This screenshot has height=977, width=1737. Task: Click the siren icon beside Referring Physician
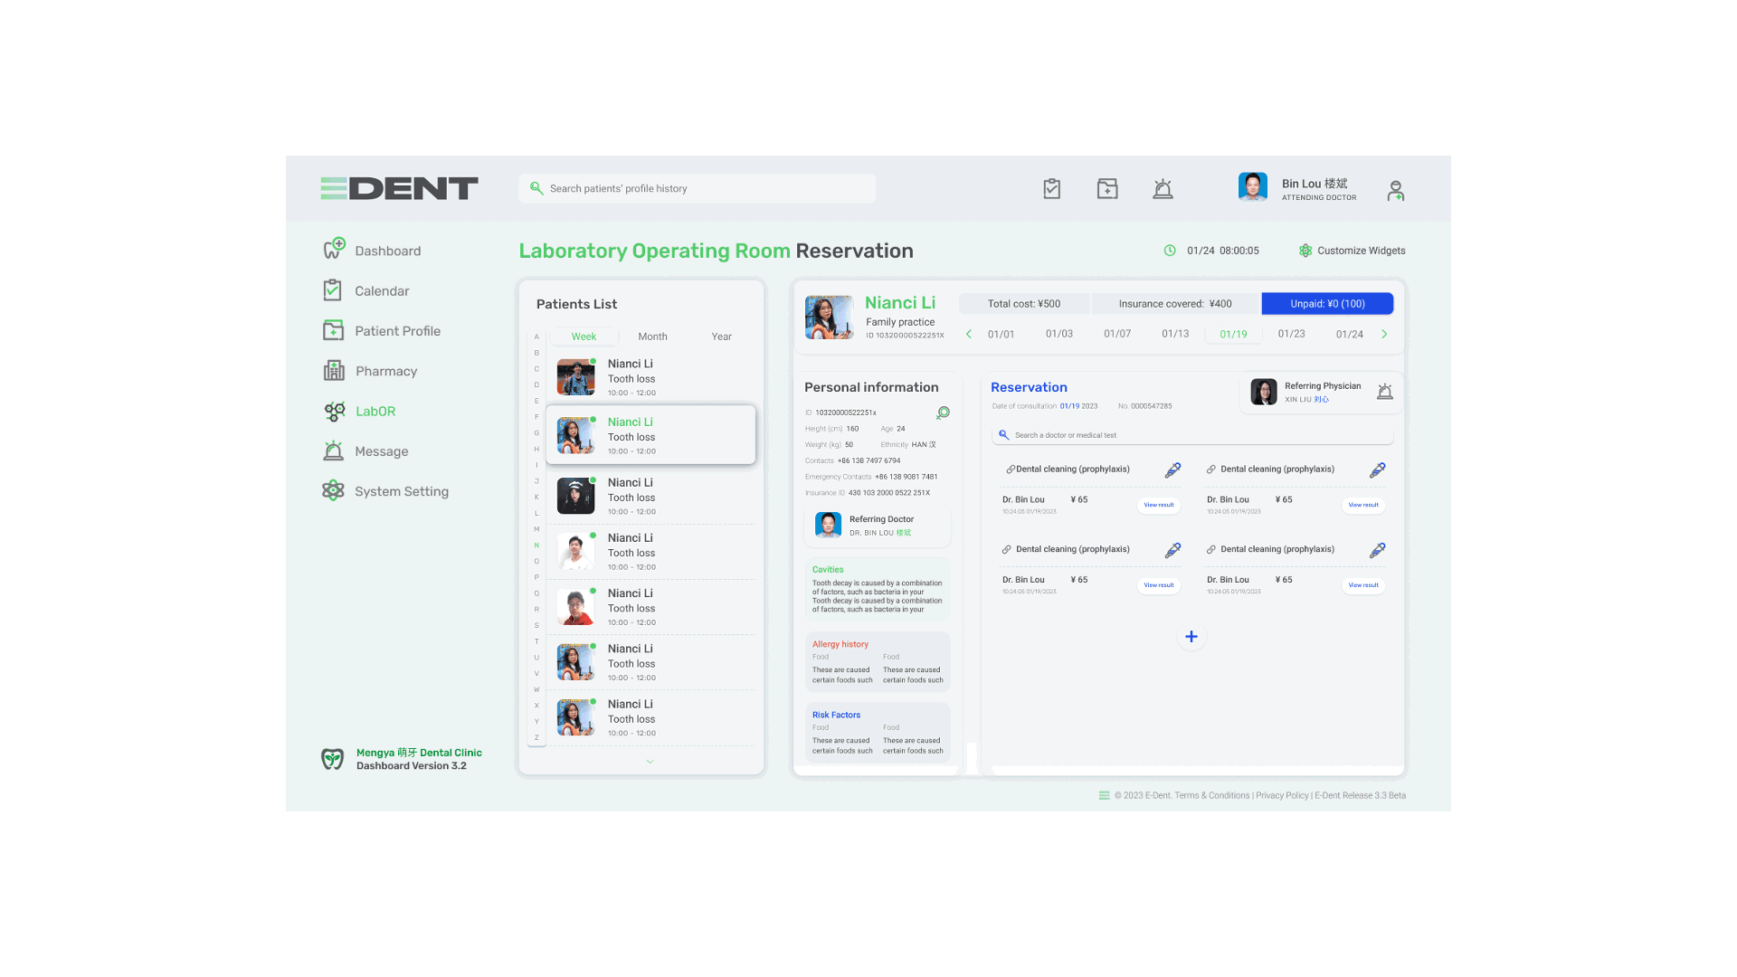point(1384,392)
